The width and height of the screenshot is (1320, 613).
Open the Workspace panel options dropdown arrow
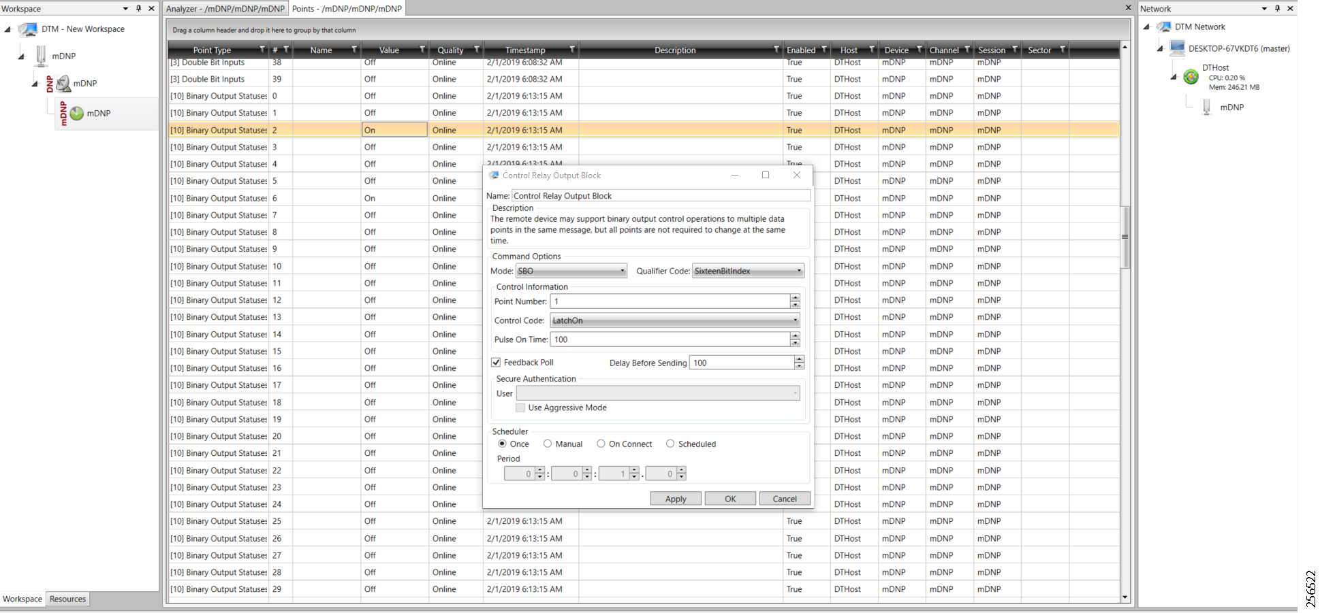[x=125, y=9]
